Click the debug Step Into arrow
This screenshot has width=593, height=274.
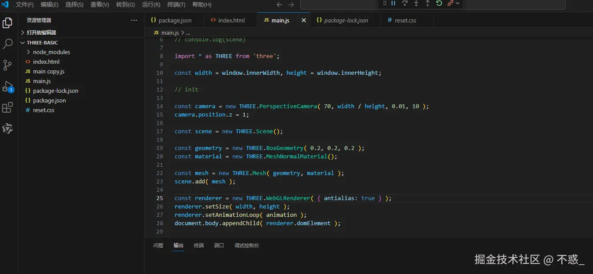point(416,4)
